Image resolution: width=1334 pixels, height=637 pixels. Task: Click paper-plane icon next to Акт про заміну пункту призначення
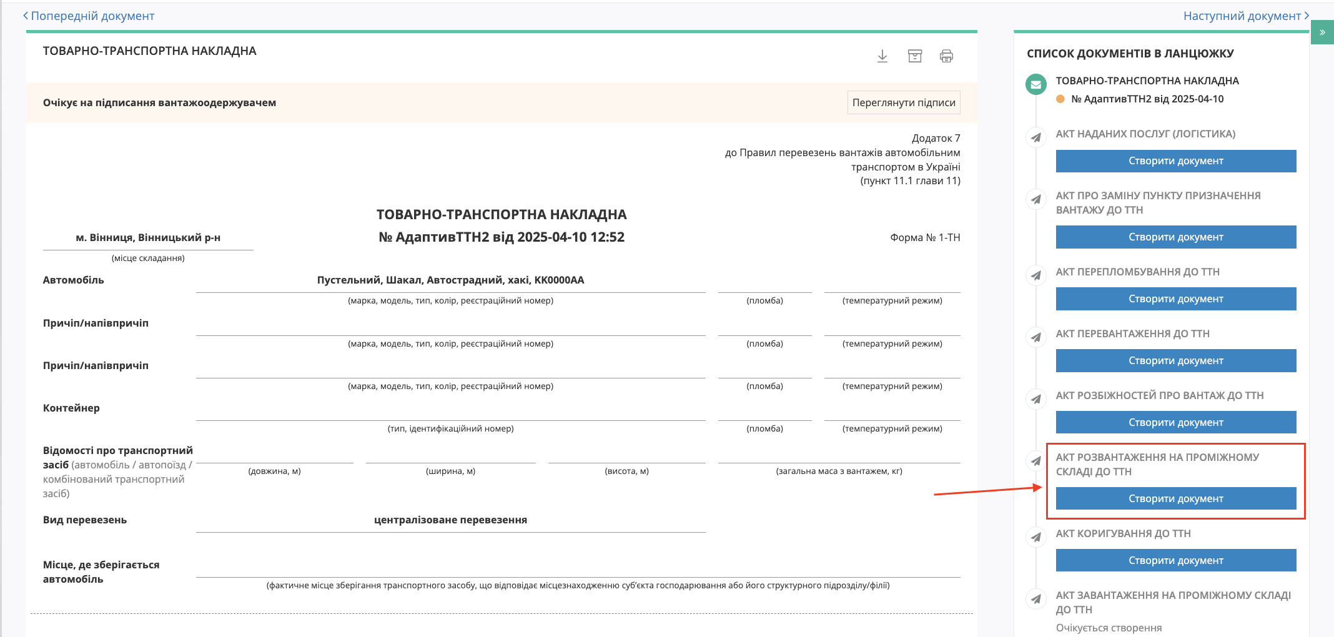1036,199
